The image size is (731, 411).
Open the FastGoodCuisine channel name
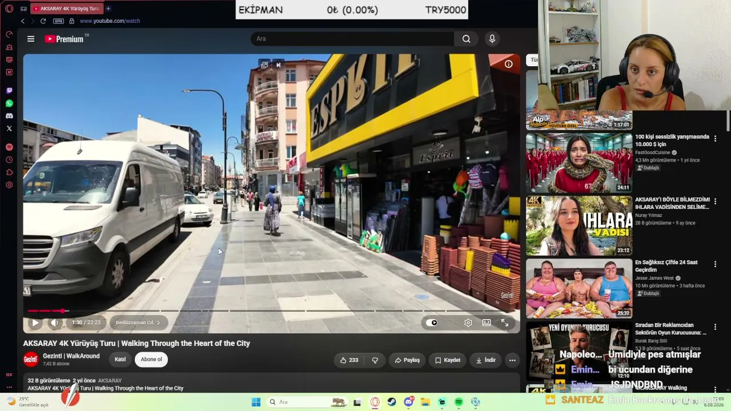(653, 152)
